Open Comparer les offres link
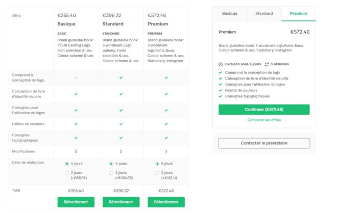 [x=264, y=120]
